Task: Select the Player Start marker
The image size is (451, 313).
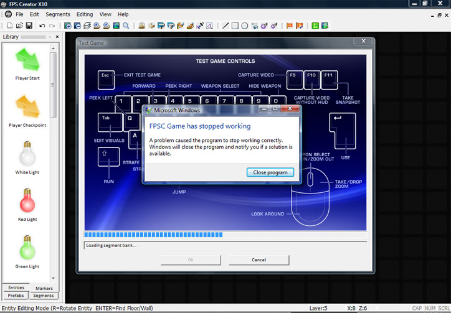Action: (27, 64)
